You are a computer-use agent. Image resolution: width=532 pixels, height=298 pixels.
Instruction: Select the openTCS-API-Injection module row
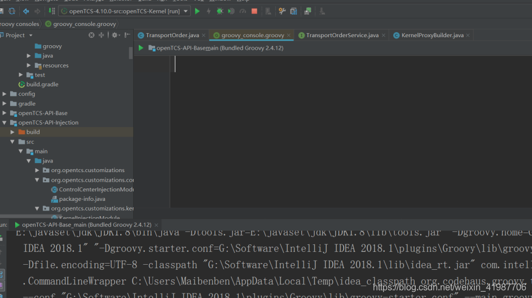click(67, 122)
